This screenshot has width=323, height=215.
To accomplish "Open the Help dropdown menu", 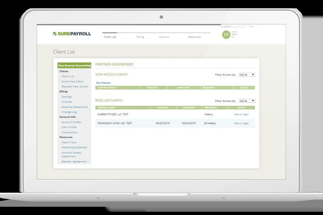I will (252, 26).
